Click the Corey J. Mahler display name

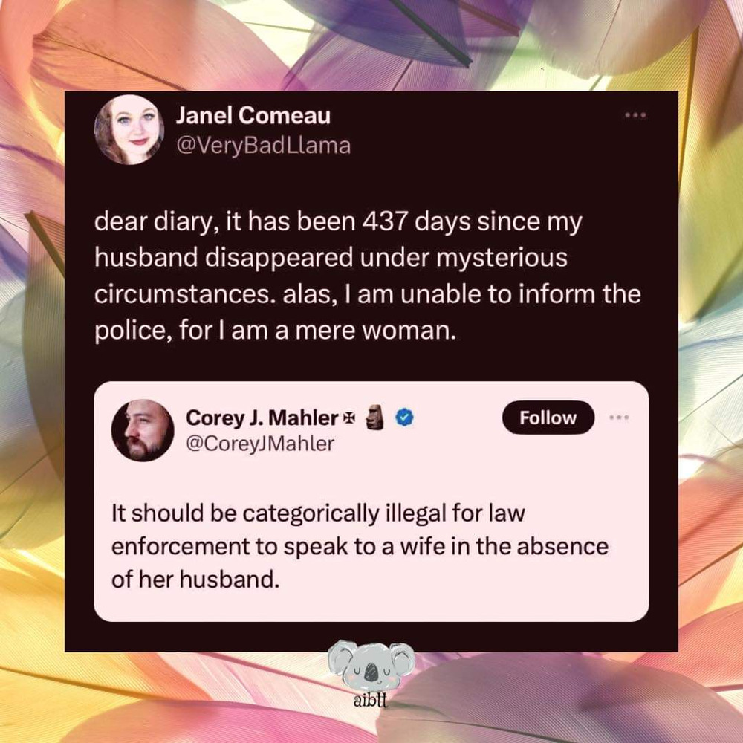point(262,418)
